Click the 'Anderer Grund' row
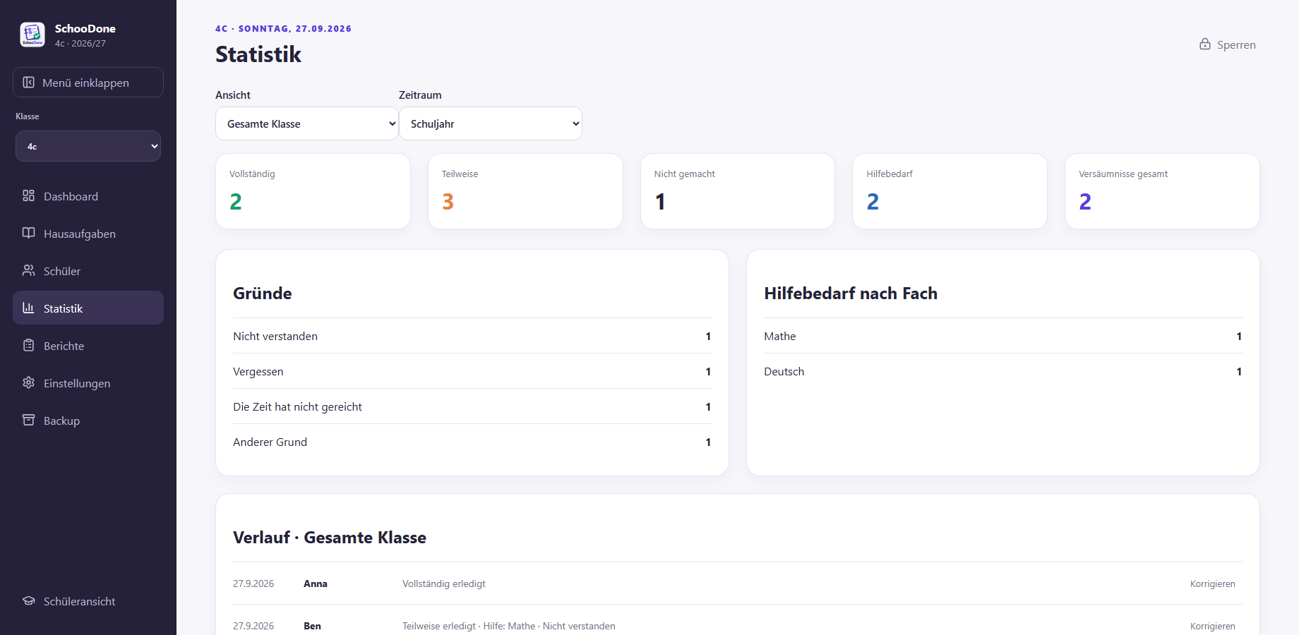This screenshot has width=1299, height=635. [x=472, y=442]
